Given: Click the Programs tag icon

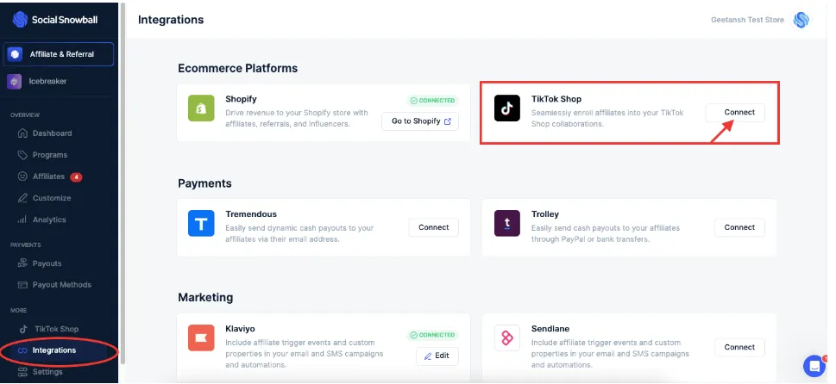Looking at the screenshot, I should 22,155.
